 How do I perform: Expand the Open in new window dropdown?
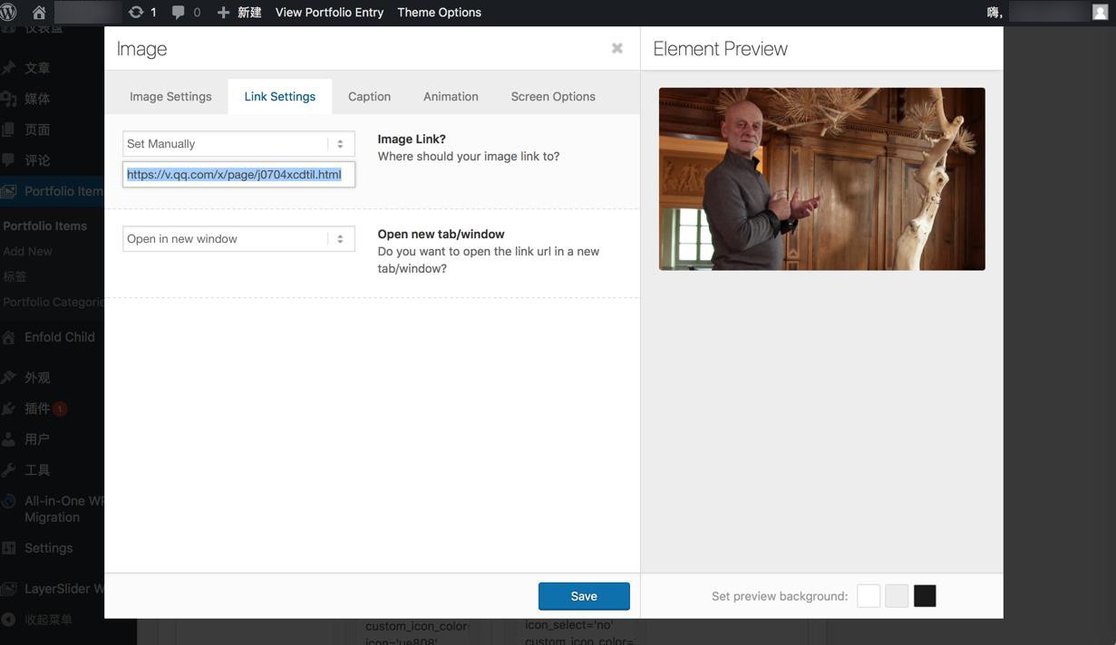238,239
